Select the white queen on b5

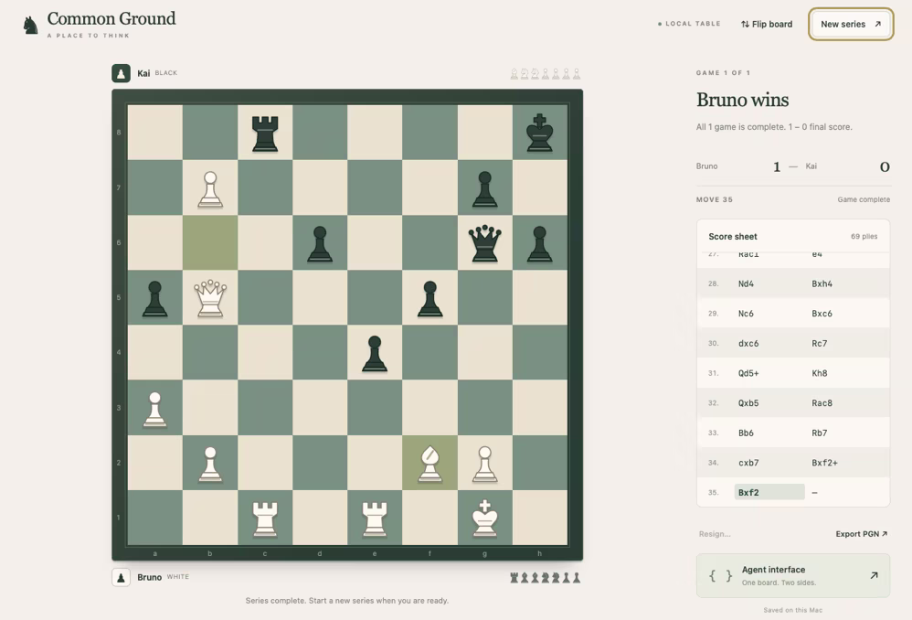coord(210,298)
